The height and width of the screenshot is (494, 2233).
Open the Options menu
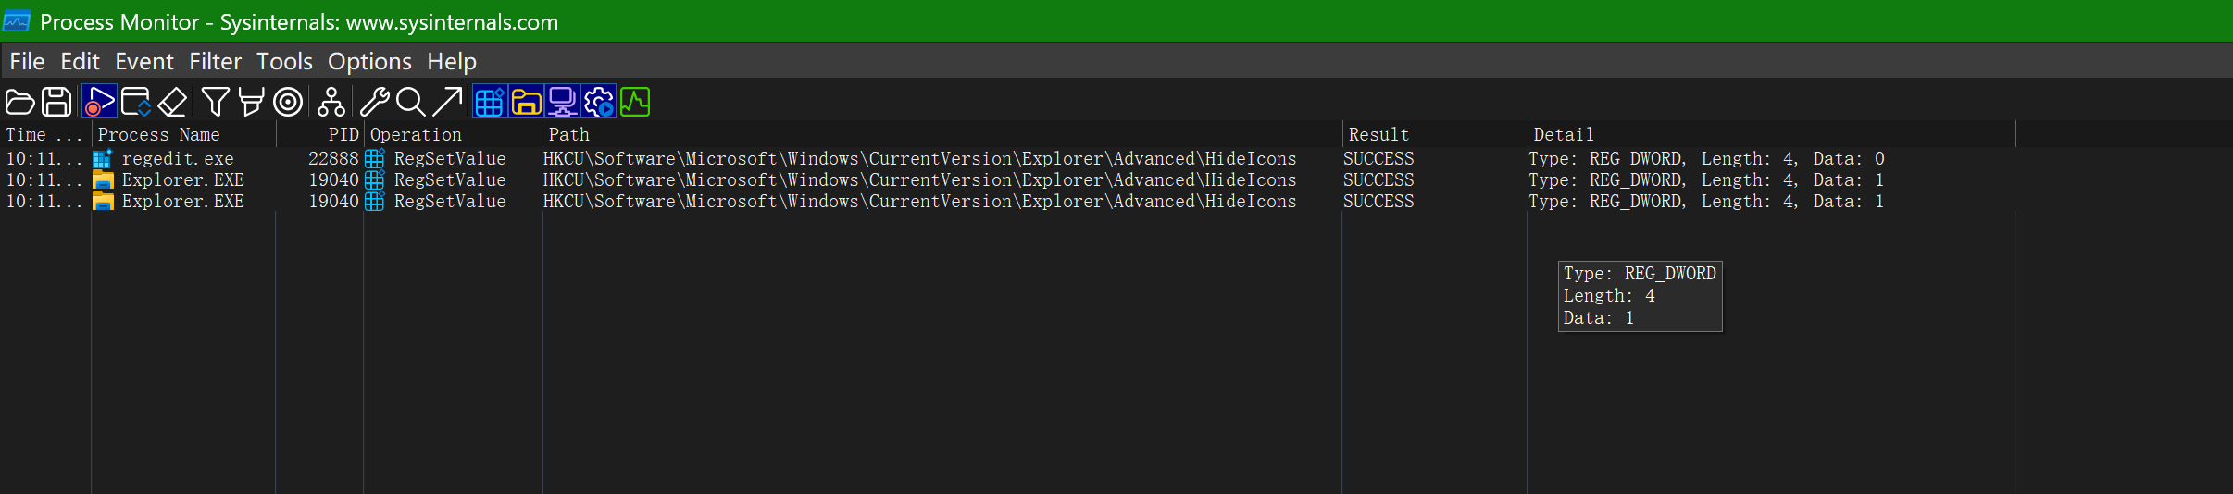click(369, 61)
